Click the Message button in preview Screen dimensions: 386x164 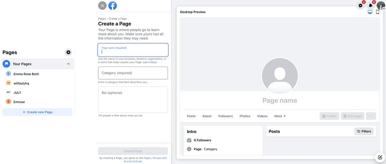pos(352,116)
